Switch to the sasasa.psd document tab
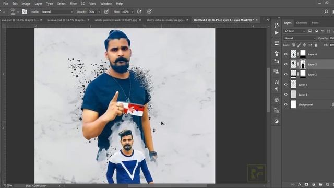The height and width of the screenshot is (188, 334). pos(66,20)
